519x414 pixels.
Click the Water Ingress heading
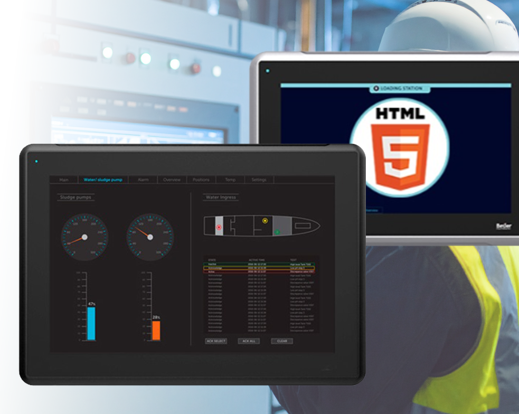[221, 197]
